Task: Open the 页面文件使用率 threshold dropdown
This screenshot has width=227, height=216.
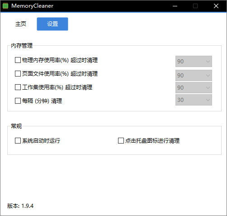Action: pyautogui.click(x=194, y=75)
